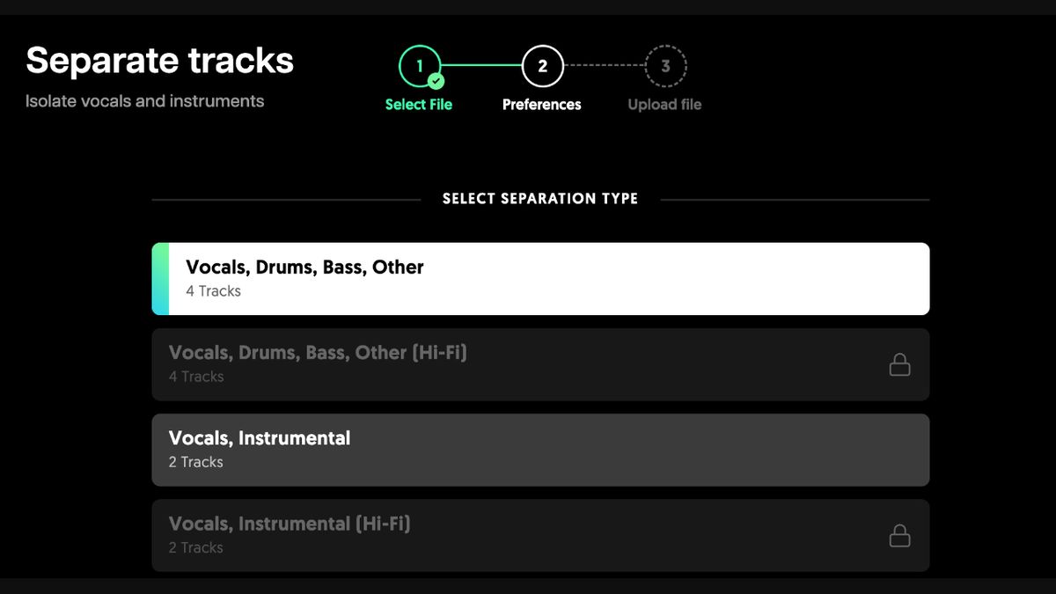The width and height of the screenshot is (1056, 594).
Task: Go to the Upload file step
Action: pyautogui.click(x=664, y=104)
